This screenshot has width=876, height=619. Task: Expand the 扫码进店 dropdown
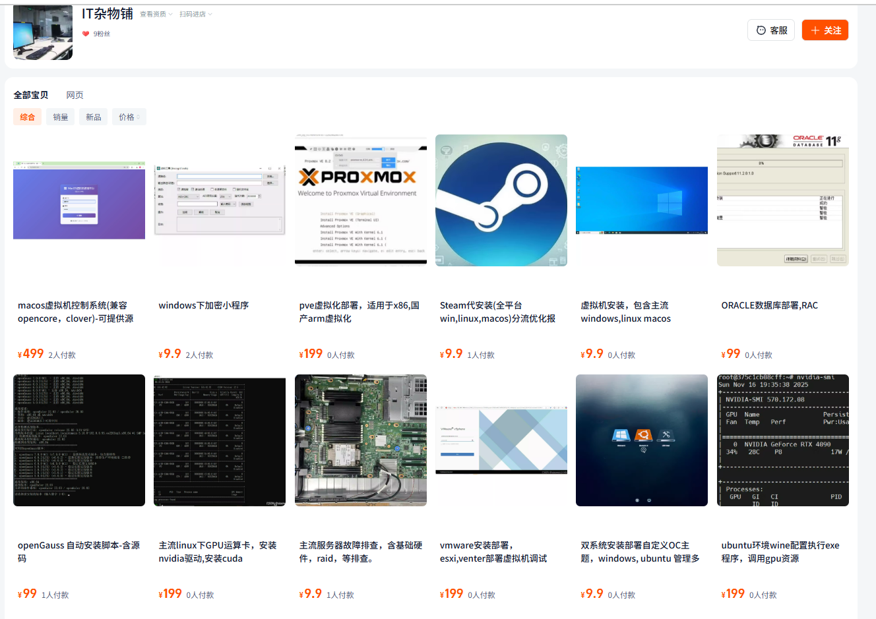pos(196,14)
